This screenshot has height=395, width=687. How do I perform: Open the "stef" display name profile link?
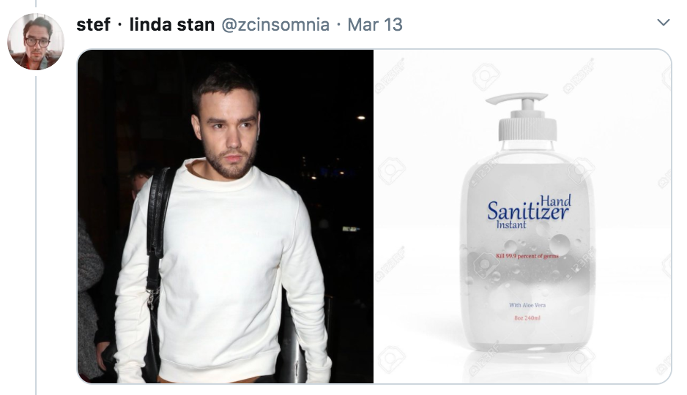[93, 24]
